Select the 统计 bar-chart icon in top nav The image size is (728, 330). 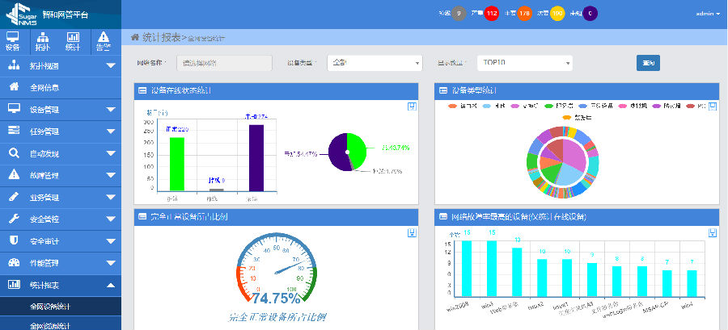pyautogui.click(x=73, y=41)
